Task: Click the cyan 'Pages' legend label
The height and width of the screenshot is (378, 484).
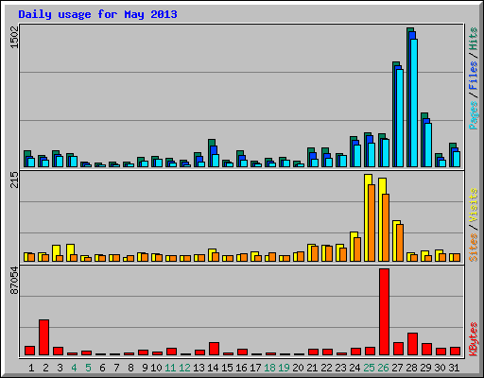Action: [473, 115]
